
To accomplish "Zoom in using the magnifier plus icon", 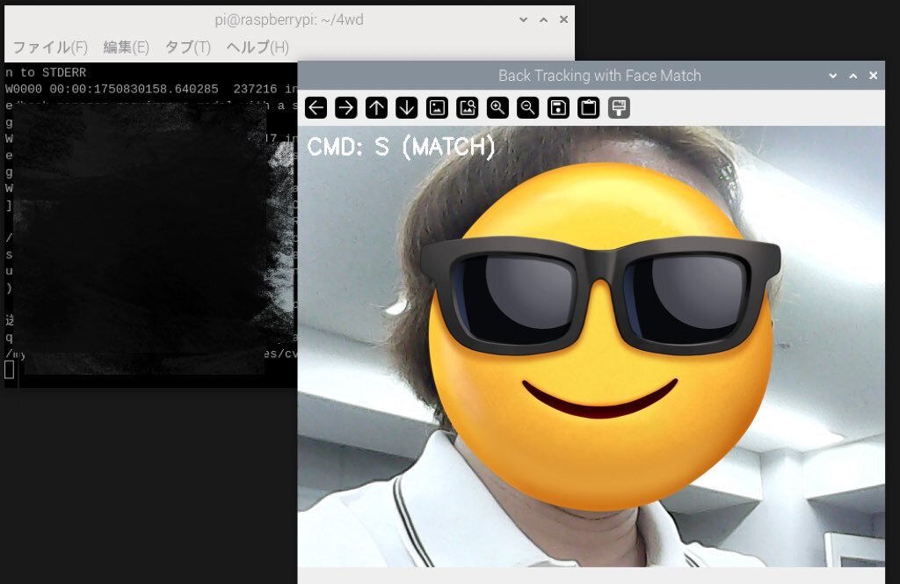I will click(x=497, y=108).
